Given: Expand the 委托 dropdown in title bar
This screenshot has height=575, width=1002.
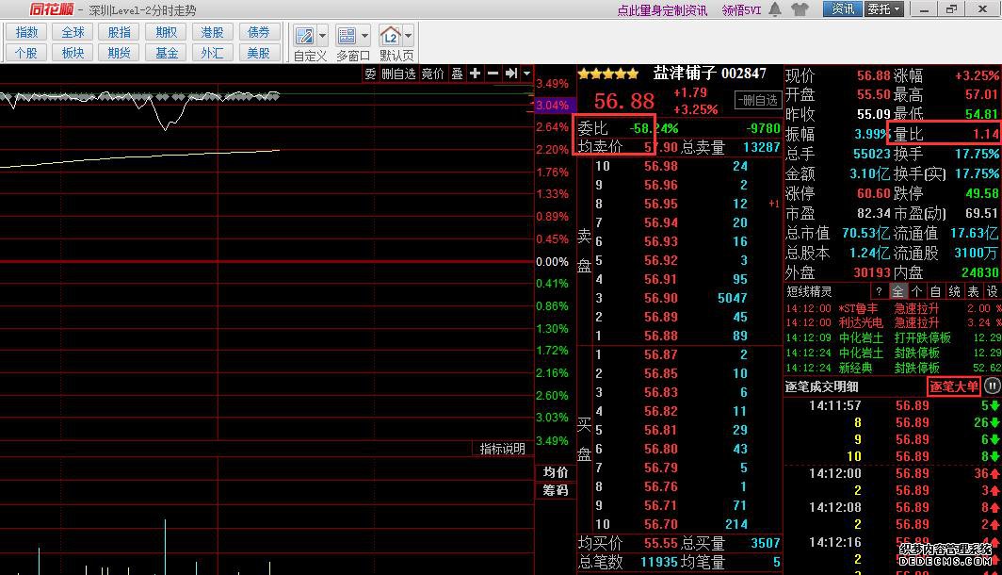Looking at the screenshot, I should point(884,9).
